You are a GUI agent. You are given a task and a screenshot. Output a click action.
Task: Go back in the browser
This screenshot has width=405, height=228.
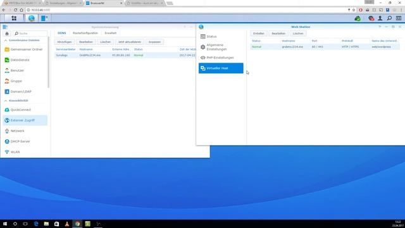[4, 10]
